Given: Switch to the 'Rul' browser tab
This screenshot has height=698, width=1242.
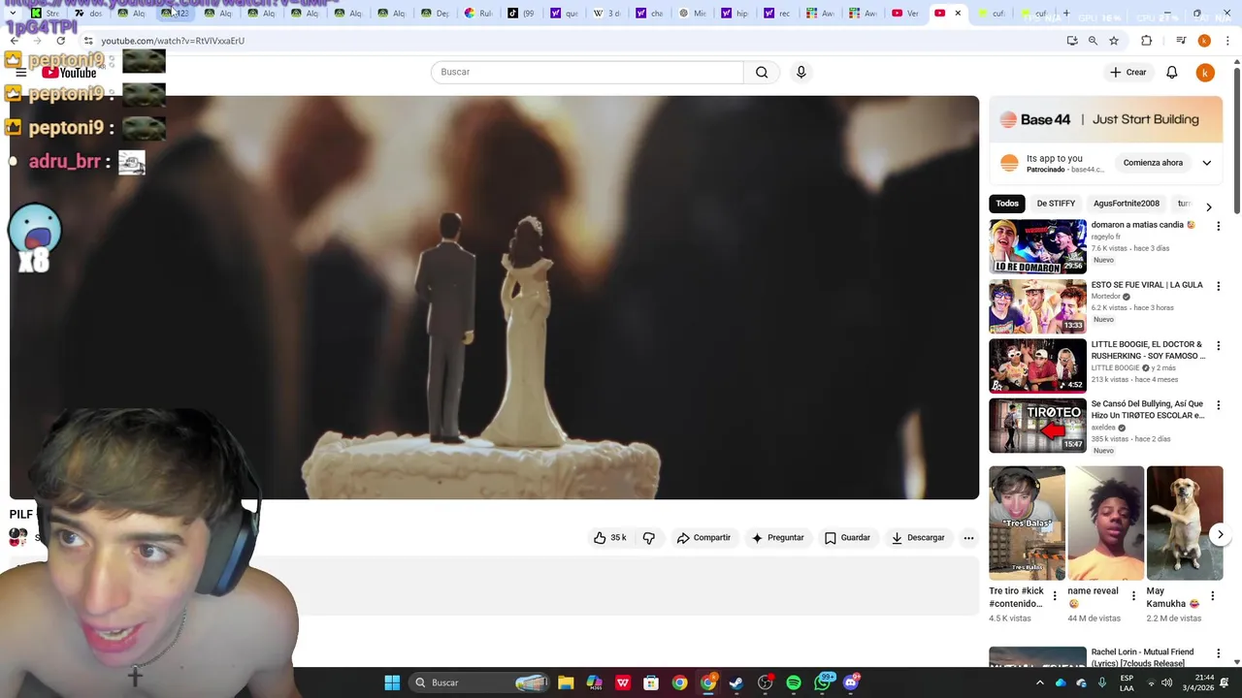Looking at the screenshot, I should [x=477, y=14].
